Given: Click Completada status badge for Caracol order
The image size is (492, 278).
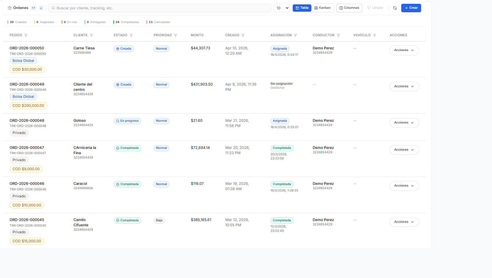Looking at the screenshot, I should [127, 184].
